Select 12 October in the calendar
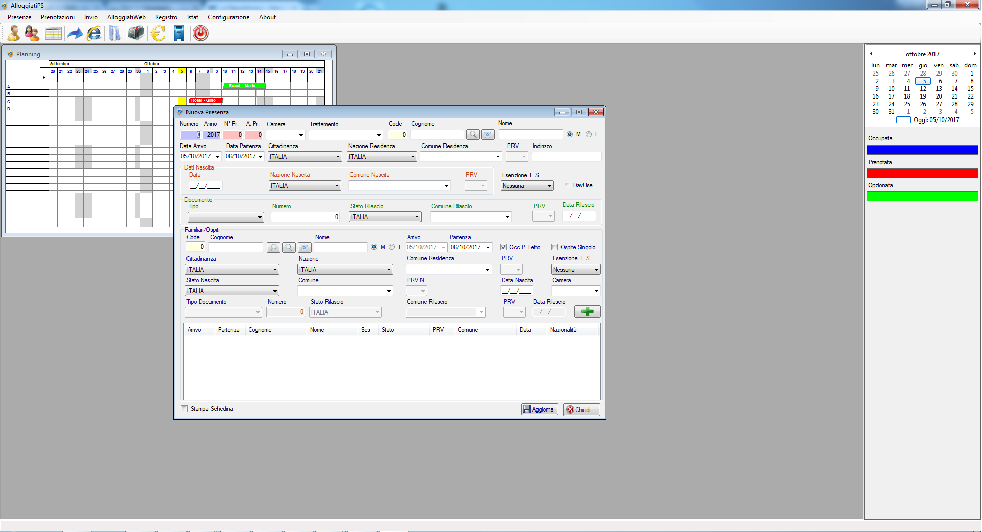 pos(923,89)
